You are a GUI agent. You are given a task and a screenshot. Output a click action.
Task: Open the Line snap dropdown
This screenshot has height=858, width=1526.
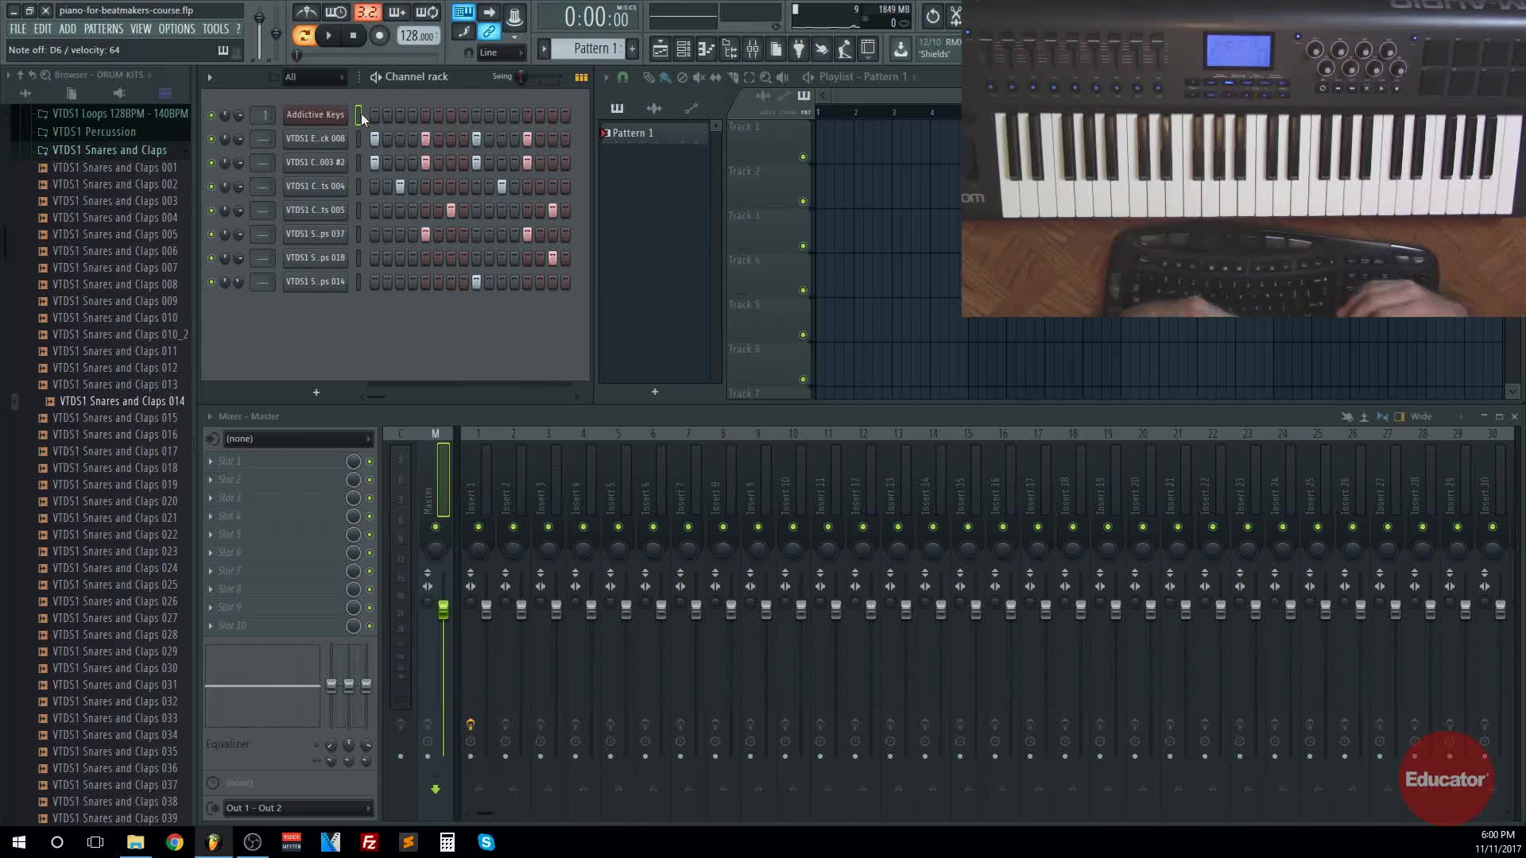[x=502, y=52]
